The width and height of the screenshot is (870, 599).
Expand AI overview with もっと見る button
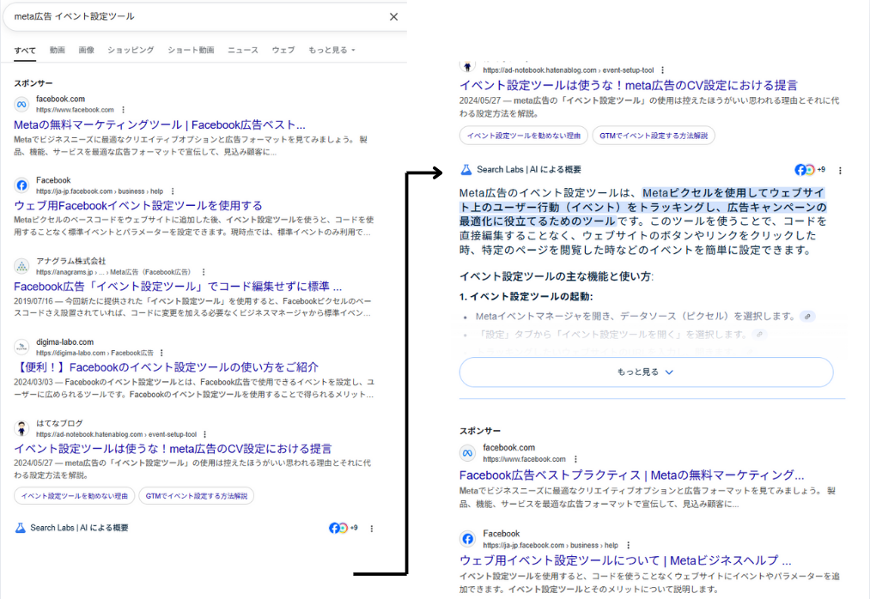646,372
